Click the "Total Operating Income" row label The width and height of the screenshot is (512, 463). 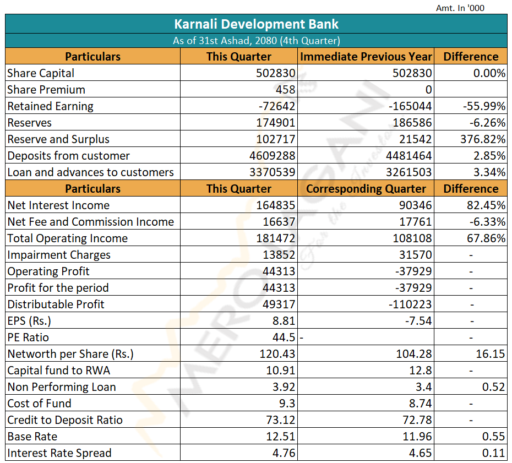tap(68, 238)
